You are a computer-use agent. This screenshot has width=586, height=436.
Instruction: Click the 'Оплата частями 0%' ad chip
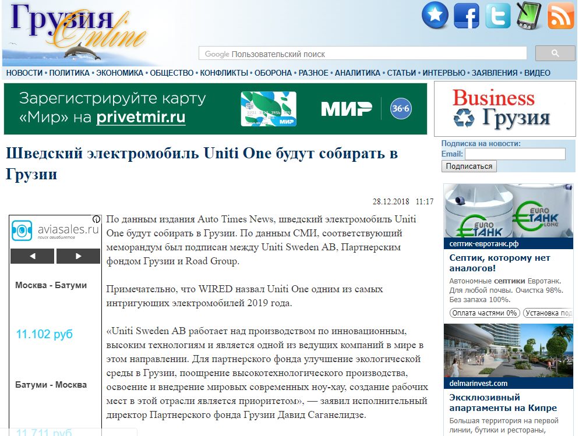pos(484,313)
